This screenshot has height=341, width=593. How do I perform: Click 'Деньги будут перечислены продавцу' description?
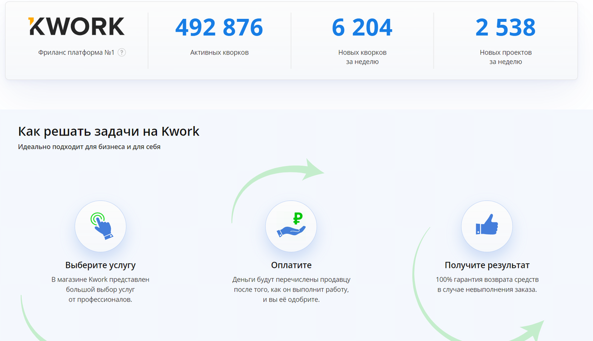click(x=291, y=290)
